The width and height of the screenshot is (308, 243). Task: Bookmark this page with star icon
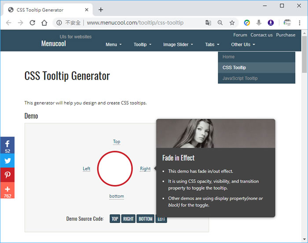point(232,23)
